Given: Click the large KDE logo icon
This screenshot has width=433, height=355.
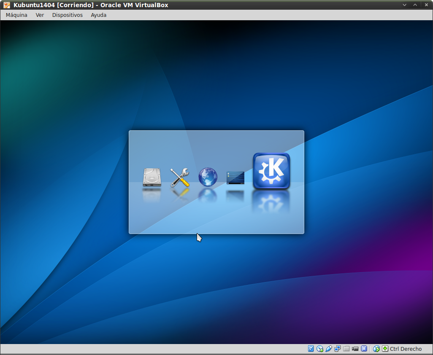Looking at the screenshot, I should point(271,171).
